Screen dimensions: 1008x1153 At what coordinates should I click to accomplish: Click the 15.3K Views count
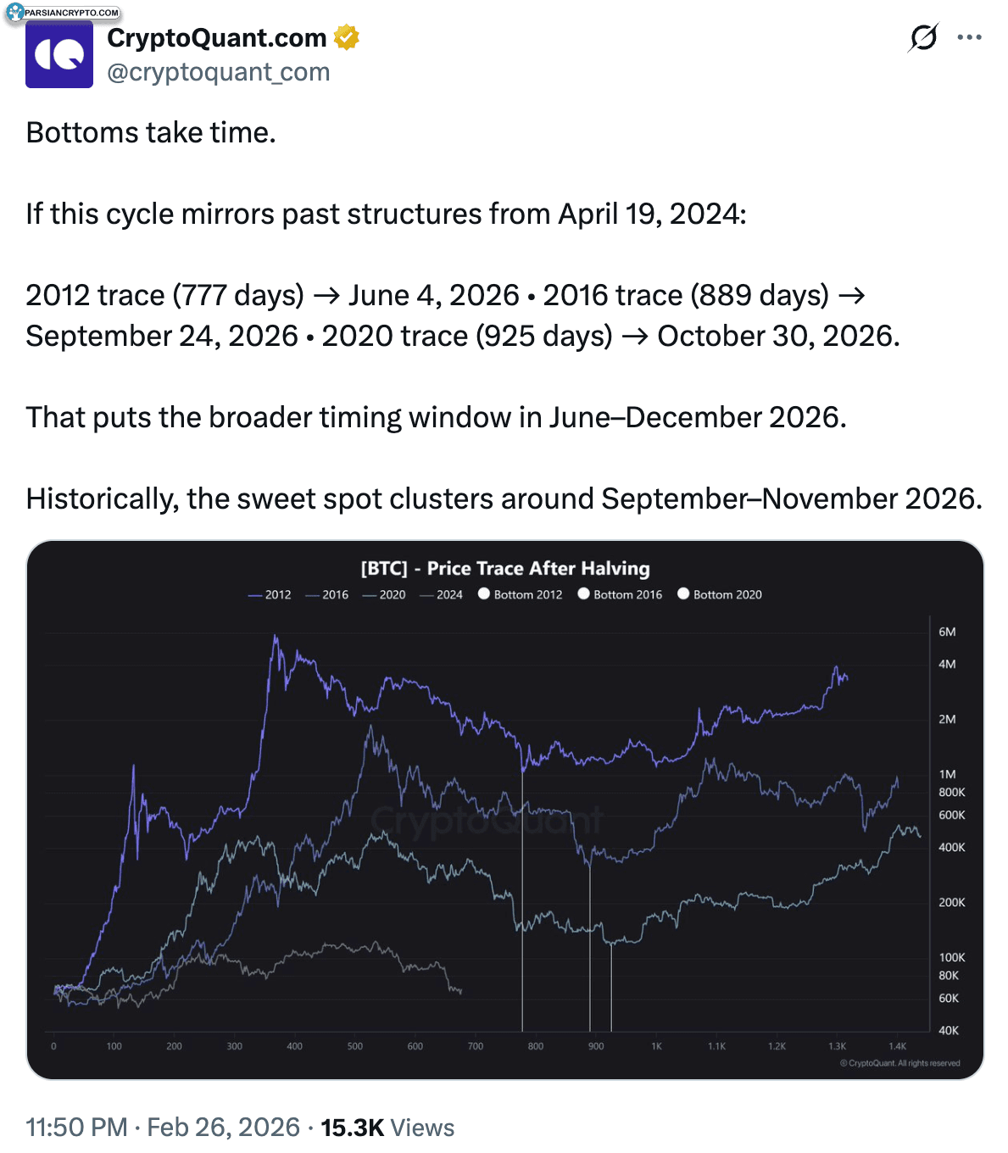pos(387,1128)
